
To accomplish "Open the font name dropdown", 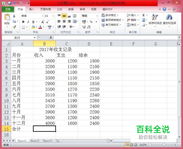I will 43,16.
